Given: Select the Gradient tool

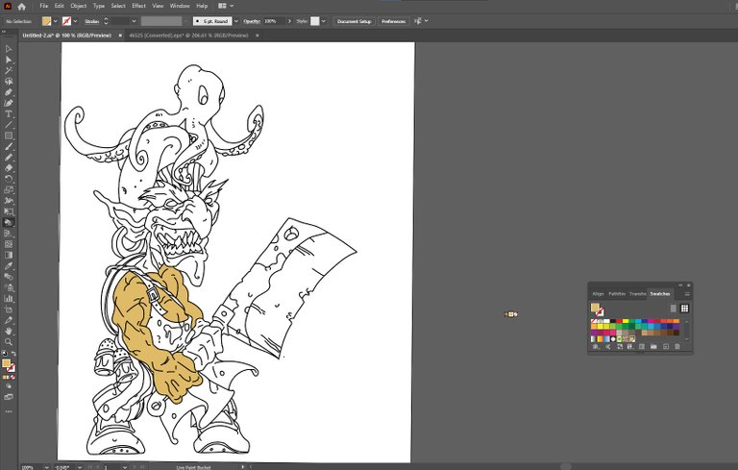Looking at the screenshot, I should (9, 255).
